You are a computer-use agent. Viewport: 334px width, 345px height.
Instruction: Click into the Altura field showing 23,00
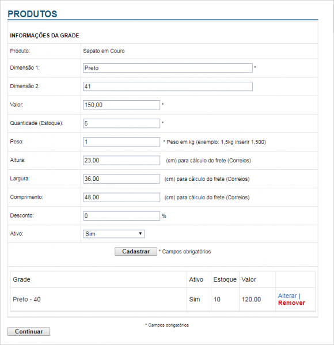(x=122, y=160)
